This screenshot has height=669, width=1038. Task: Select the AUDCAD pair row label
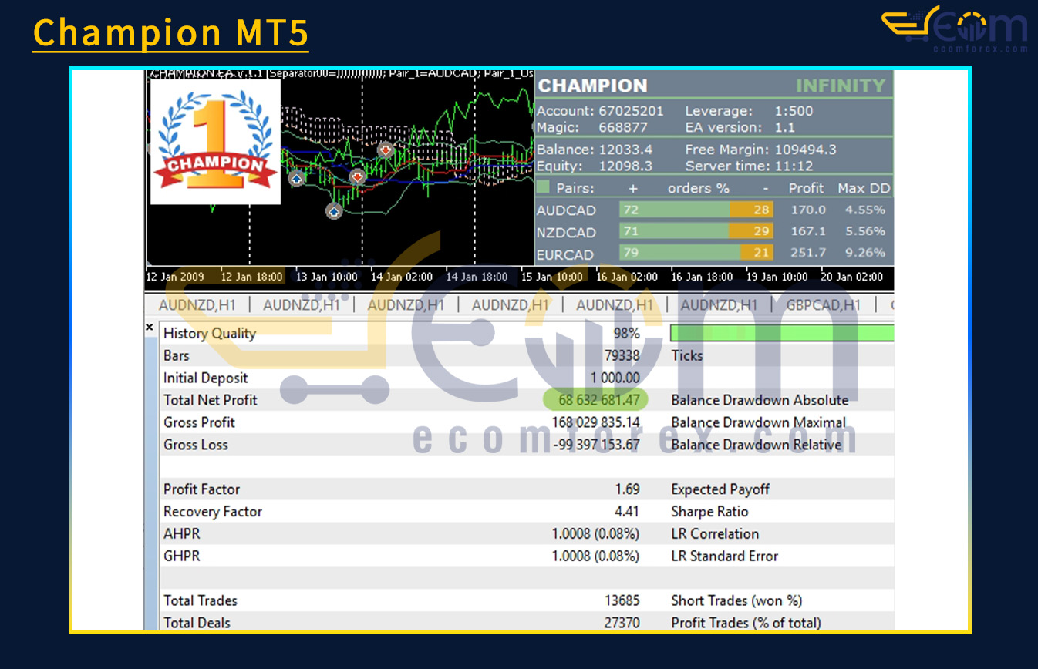click(x=566, y=210)
